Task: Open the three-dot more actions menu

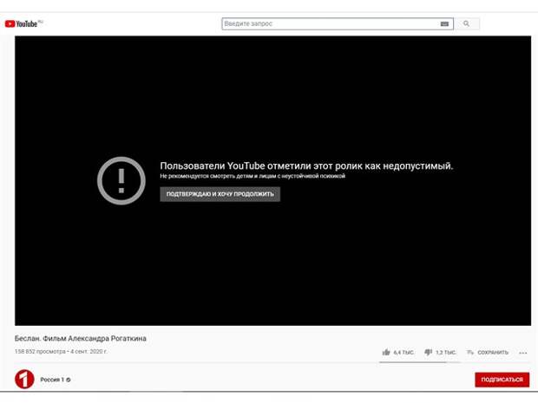Action: (523, 353)
